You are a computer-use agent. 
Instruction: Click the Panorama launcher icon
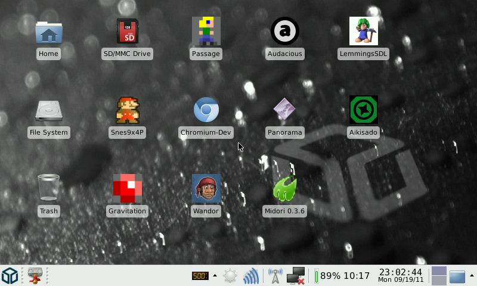[284, 110]
